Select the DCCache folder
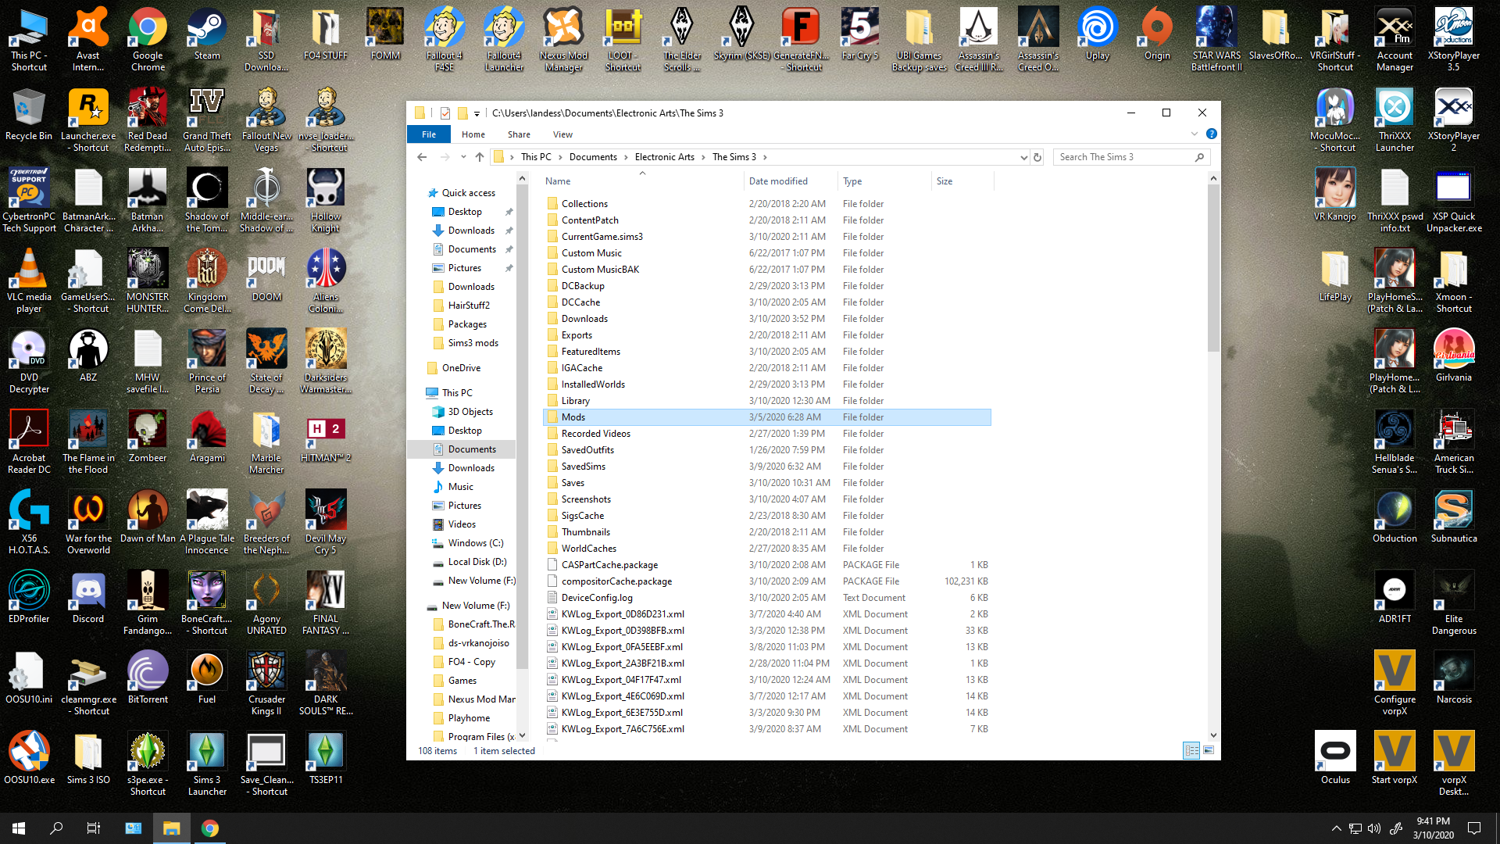 (580, 302)
